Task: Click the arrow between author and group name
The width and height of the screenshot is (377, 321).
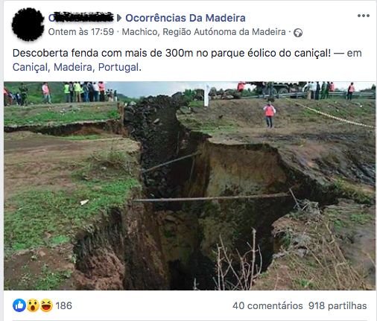Action: [119, 18]
